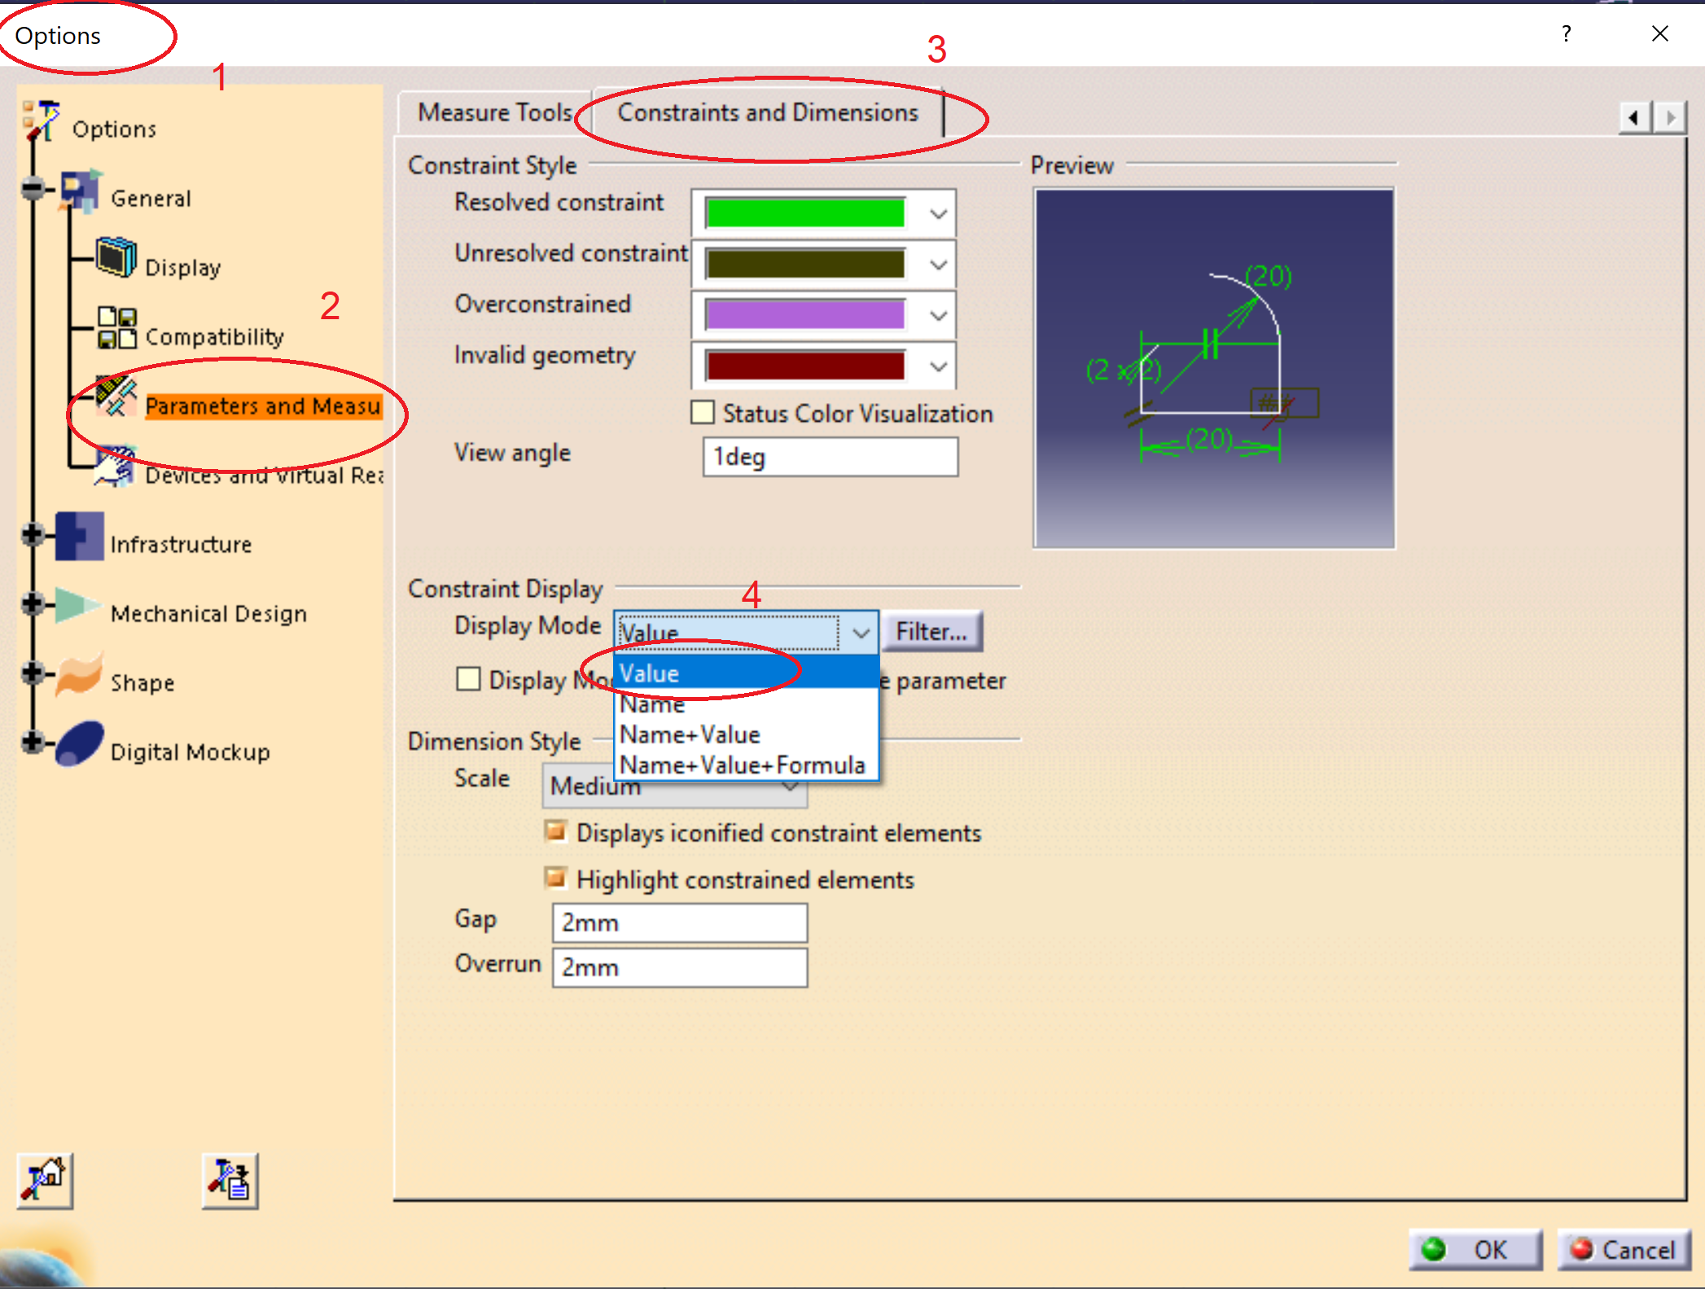Open the Constraints and Dimensions tab
The width and height of the screenshot is (1705, 1289).
click(767, 112)
